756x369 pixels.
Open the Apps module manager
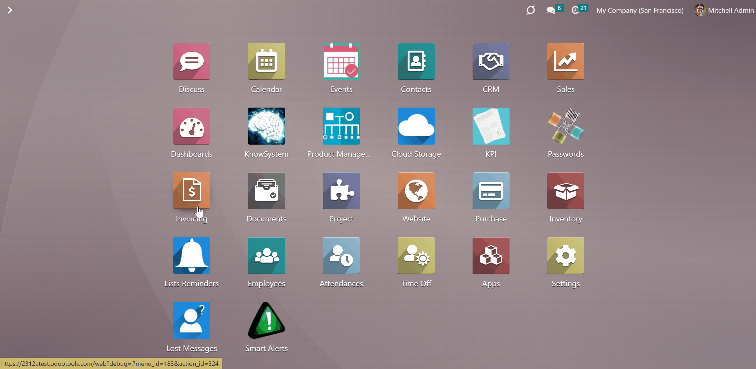(491, 256)
